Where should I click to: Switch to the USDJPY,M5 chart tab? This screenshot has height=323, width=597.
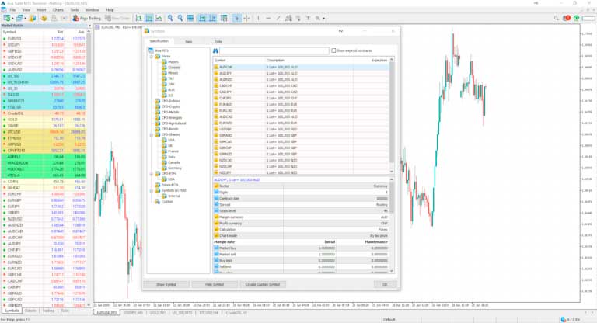coord(133,313)
